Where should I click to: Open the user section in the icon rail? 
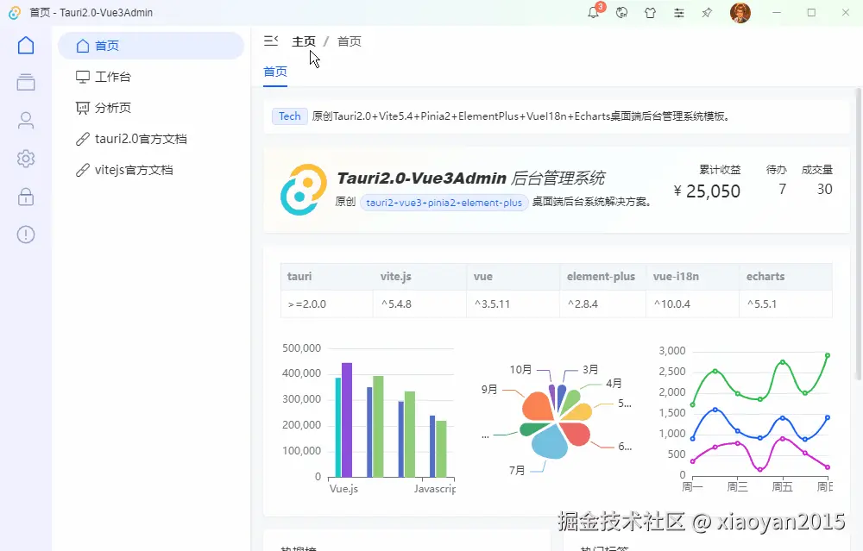[26, 121]
